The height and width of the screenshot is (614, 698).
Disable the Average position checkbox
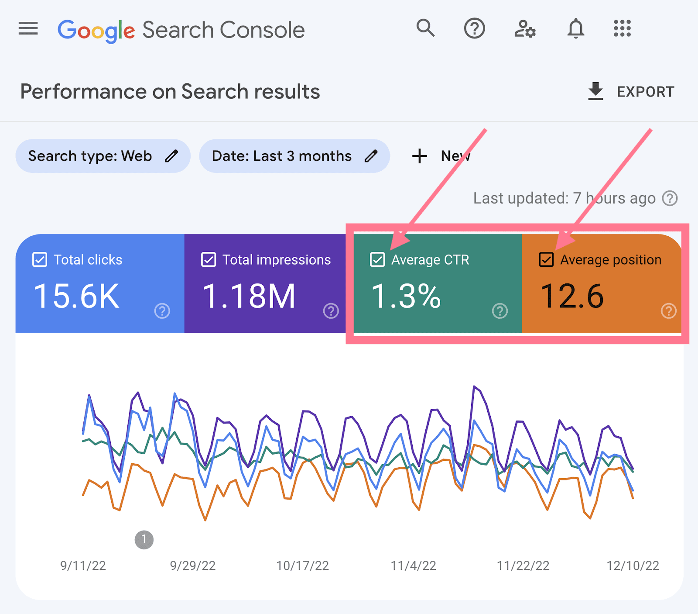click(x=547, y=259)
